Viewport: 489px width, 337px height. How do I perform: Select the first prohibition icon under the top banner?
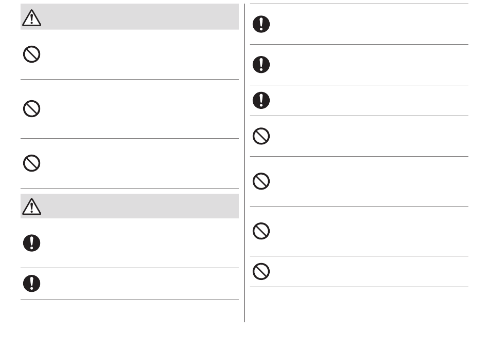pyautogui.click(x=31, y=54)
